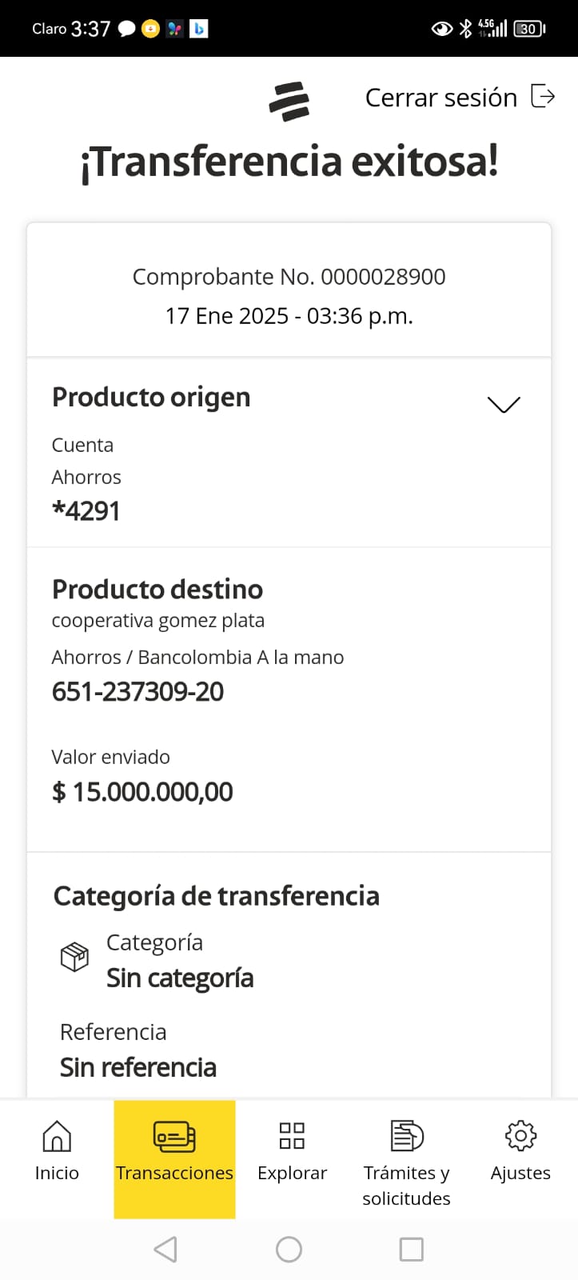The height and width of the screenshot is (1280, 578).
Task: Tap Trámites y solicitudes document icon
Action: click(x=406, y=1135)
